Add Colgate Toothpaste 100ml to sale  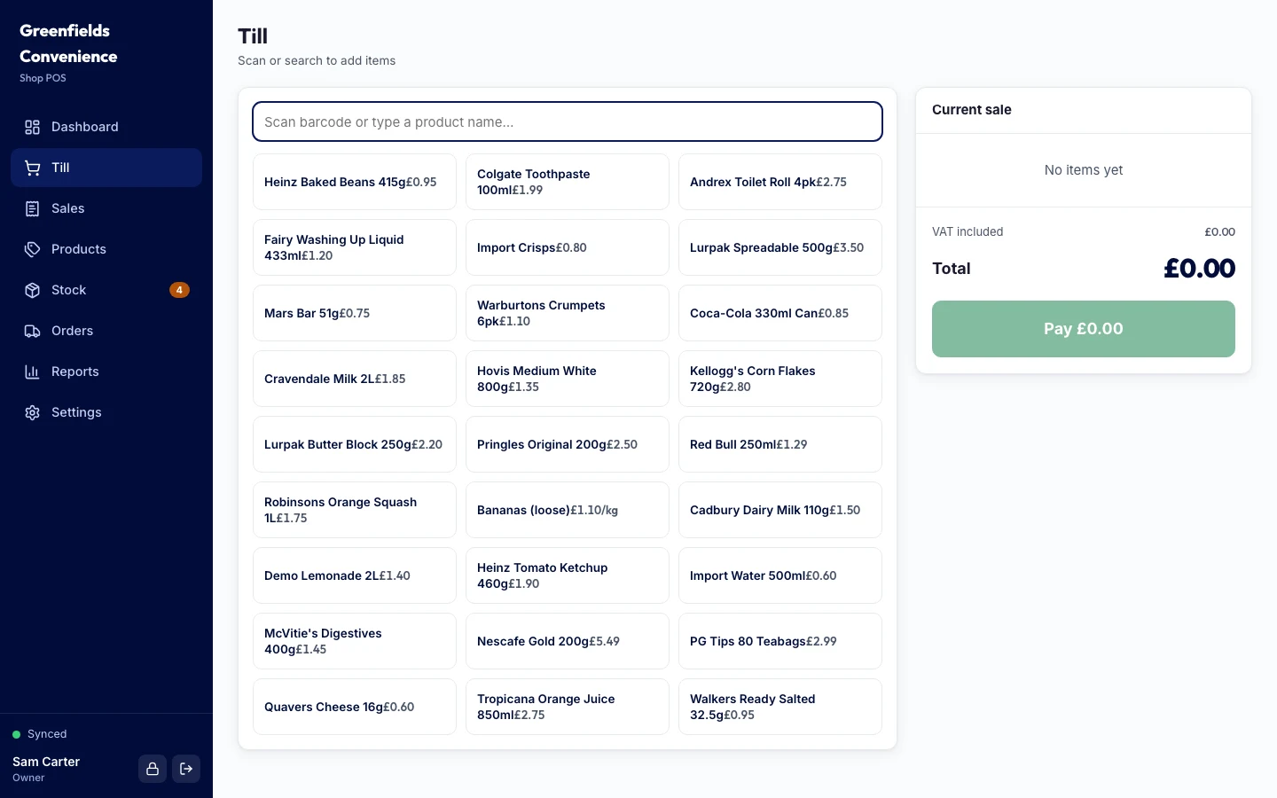coord(568,182)
